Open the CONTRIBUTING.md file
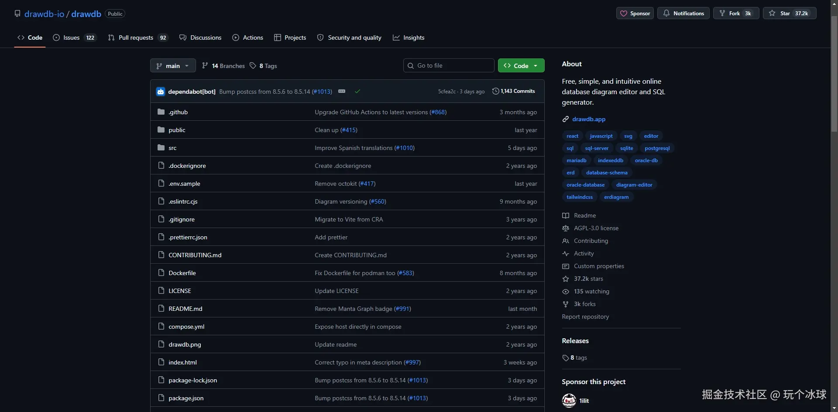This screenshot has width=838, height=412. pos(195,255)
